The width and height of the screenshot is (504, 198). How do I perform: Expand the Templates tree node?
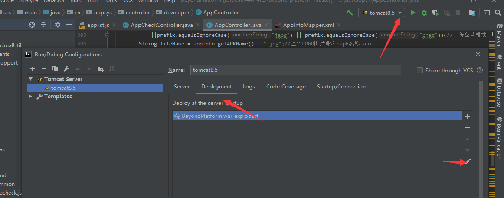click(x=30, y=96)
